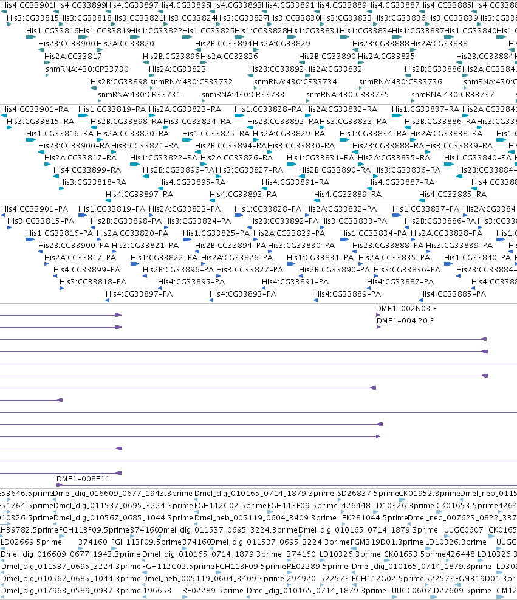Click the snmRNA:430:CR33733 label
The width and height of the screenshot is (517, 600).
(x=243, y=94)
